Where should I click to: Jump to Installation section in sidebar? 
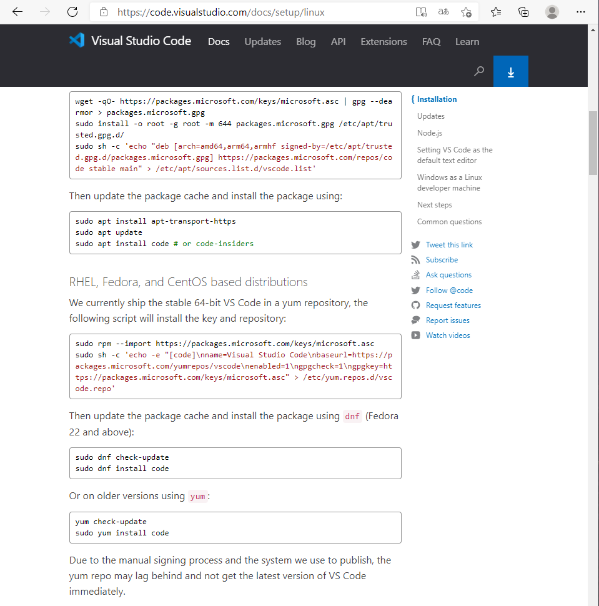pos(437,99)
